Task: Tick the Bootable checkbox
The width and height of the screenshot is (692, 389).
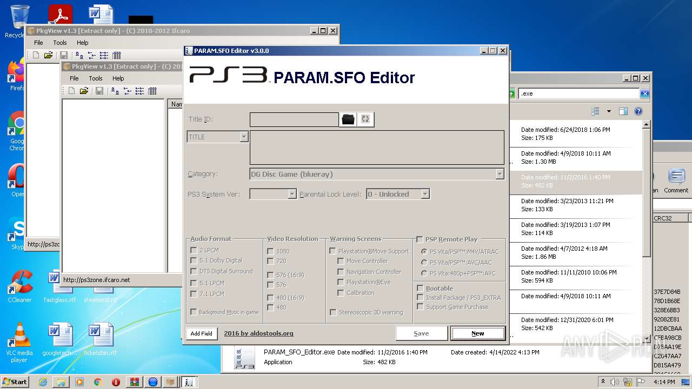Action: [420, 289]
